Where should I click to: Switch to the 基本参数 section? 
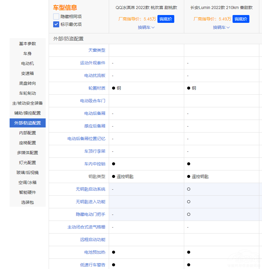pyautogui.click(x=27, y=43)
